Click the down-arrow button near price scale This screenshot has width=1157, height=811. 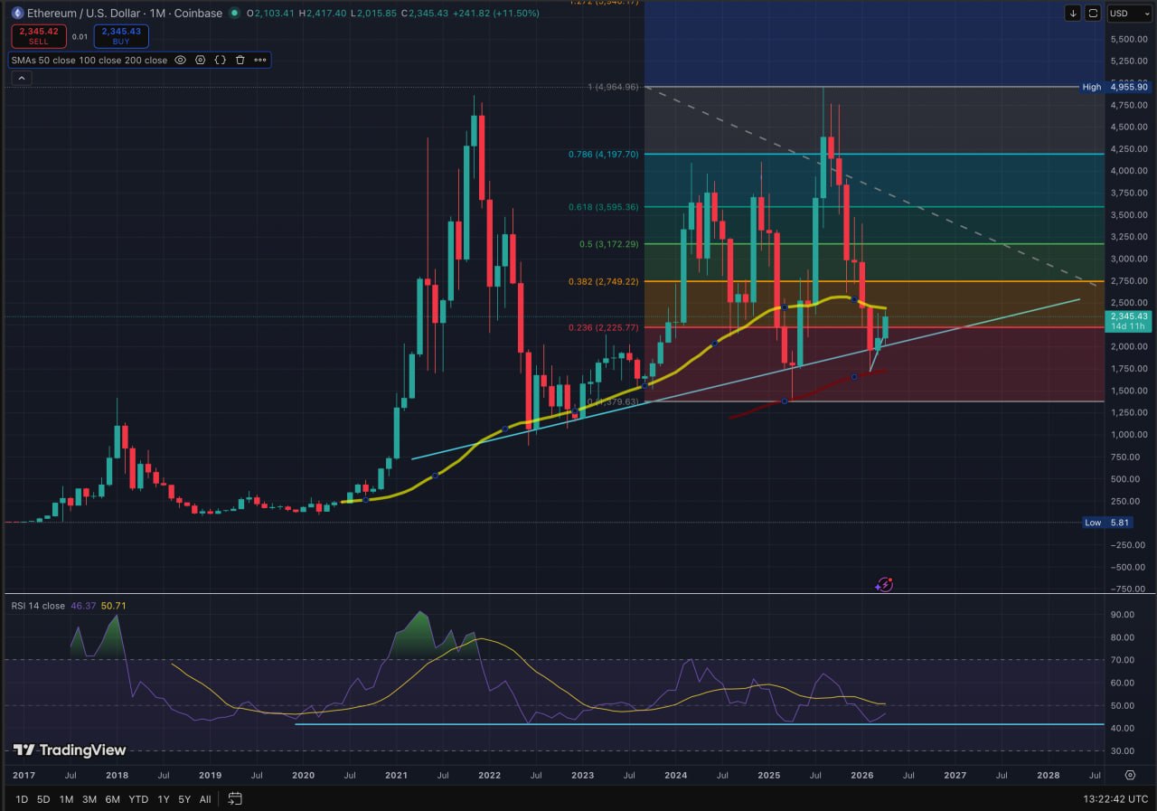[1073, 14]
